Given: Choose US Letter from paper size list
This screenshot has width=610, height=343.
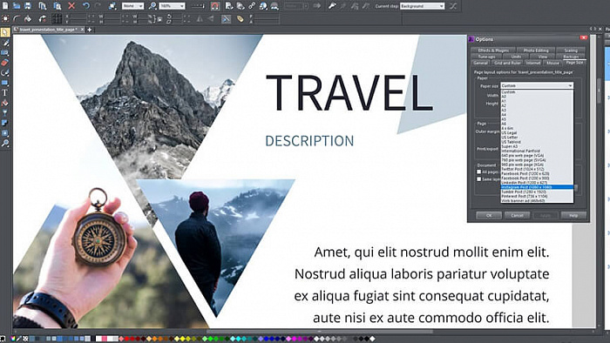Looking at the screenshot, I should (537, 138).
